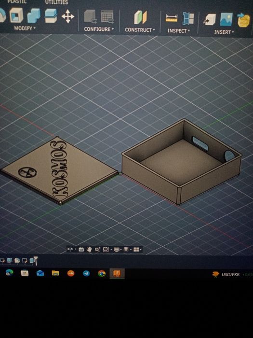The image size is (253, 338).
Task: Open File Explorer from the taskbar
Action: (x=55, y=273)
